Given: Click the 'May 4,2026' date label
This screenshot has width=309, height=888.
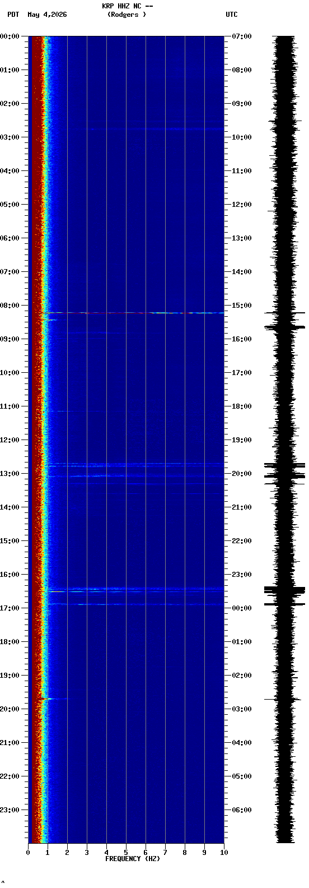Looking at the screenshot, I should pyautogui.click(x=47, y=15).
